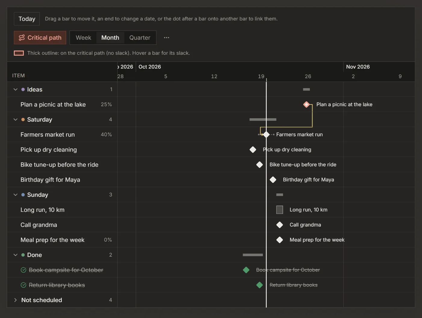Open Farmers market run in item list
422x318 pixels.
pos(62,134)
